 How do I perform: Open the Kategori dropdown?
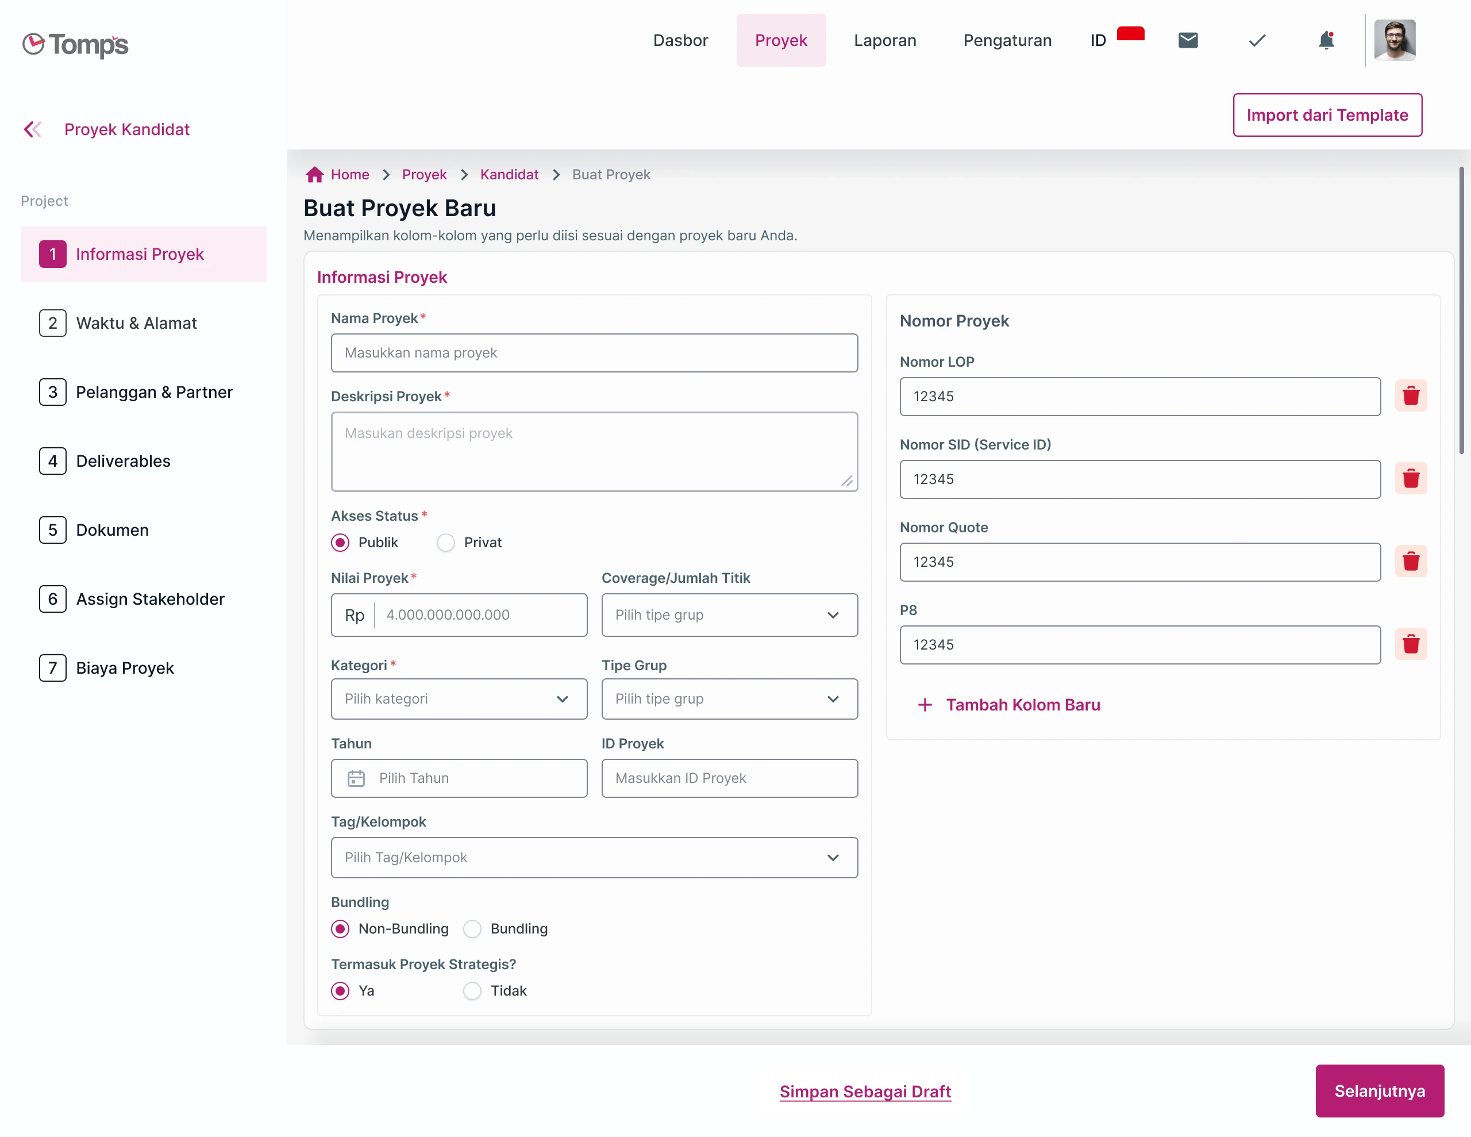pyautogui.click(x=459, y=699)
